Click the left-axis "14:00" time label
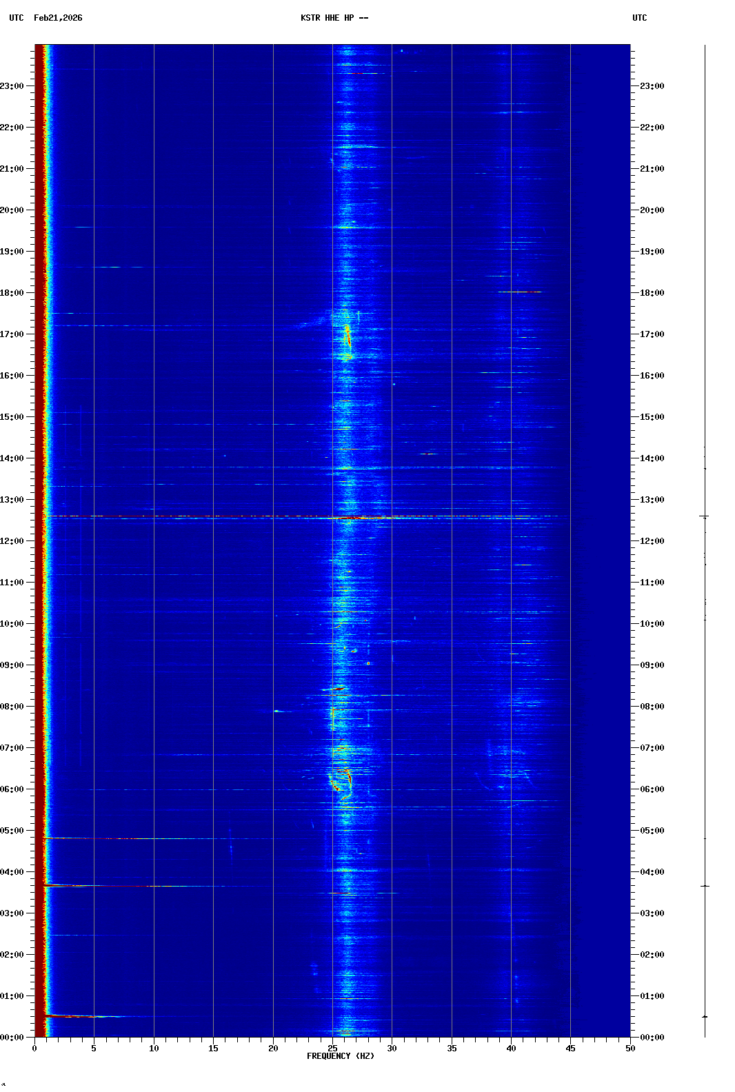The height and width of the screenshot is (1092, 735). click(x=12, y=458)
